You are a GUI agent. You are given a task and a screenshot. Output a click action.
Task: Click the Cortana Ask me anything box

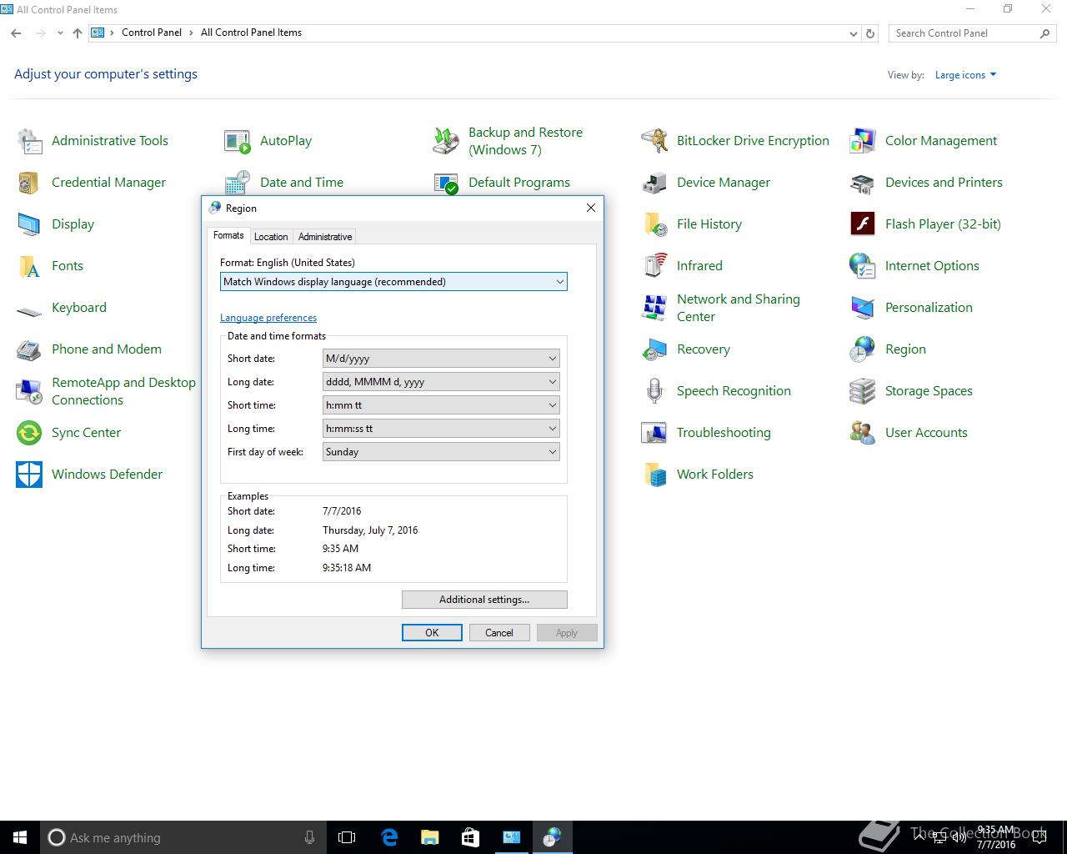(x=183, y=837)
